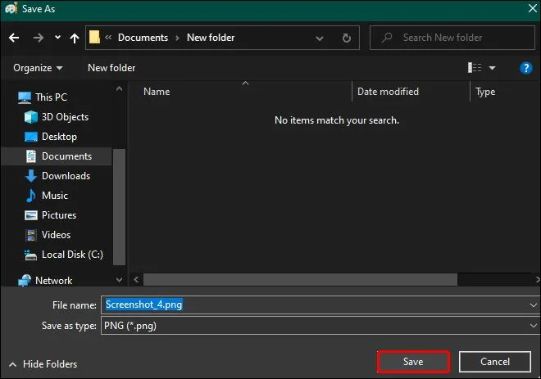Image resolution: width=541 pixels, height=379 pixels.
Task: Click the forward navigation arrow
Action: pos(39,38)
